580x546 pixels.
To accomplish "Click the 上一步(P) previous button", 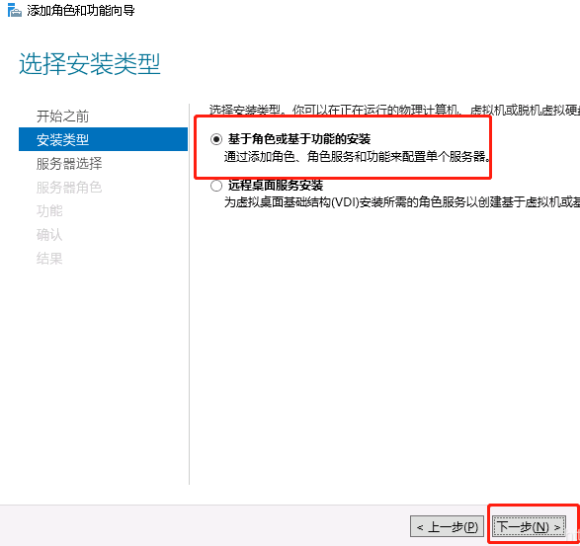I will tap(447, 526).
